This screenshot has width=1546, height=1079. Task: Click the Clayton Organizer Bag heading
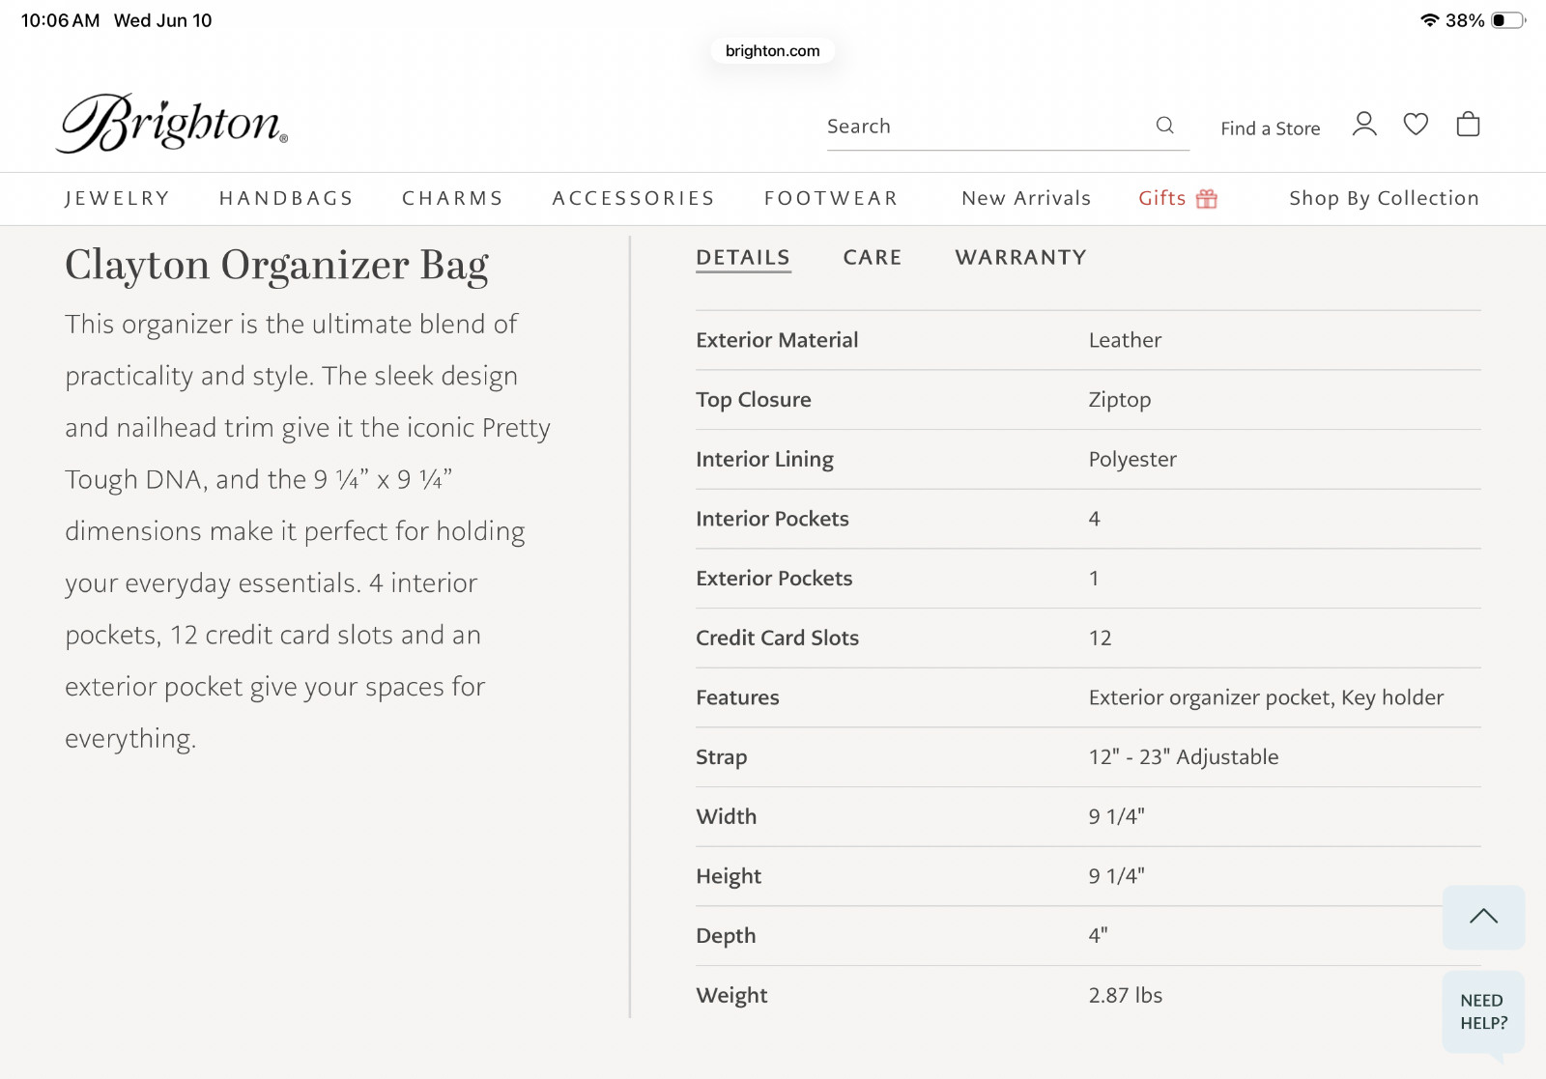coord(276,266)
